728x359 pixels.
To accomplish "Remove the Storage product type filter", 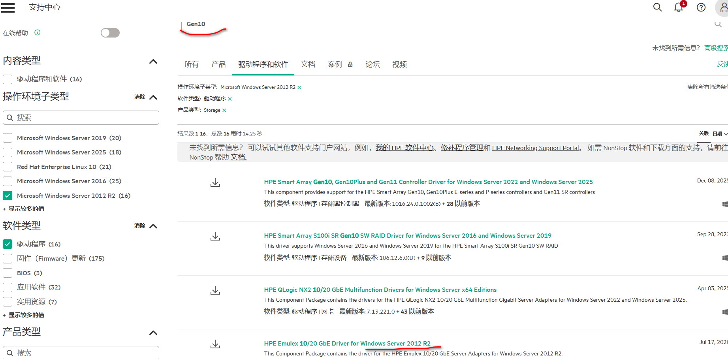I will [224, 111].
